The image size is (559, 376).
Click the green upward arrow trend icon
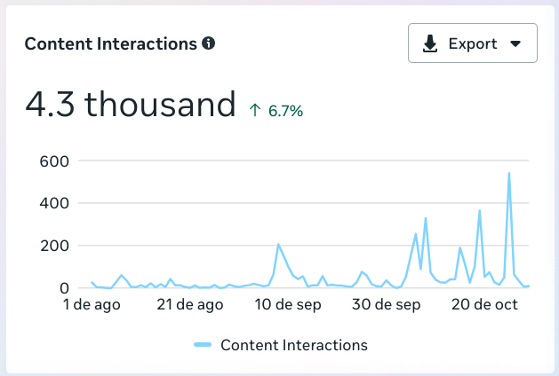(x=255, y=111)
